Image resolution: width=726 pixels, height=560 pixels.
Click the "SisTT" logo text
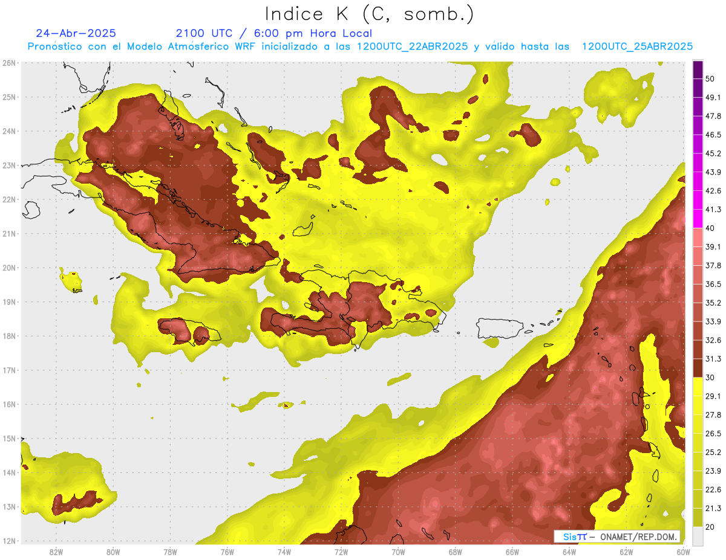click(x=574, y=536)
